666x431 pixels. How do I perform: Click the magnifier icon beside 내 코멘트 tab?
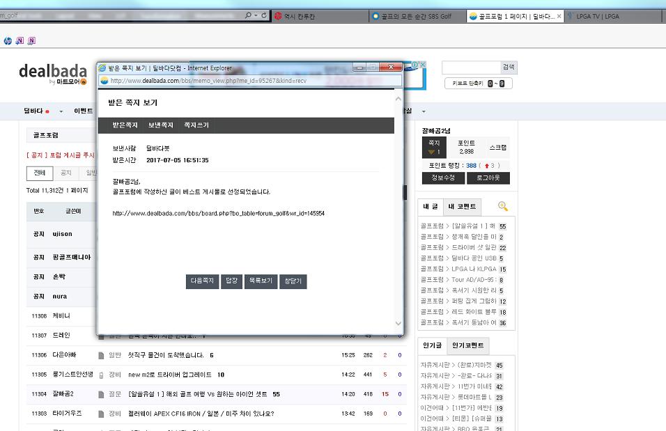click(x=503, y=207)
